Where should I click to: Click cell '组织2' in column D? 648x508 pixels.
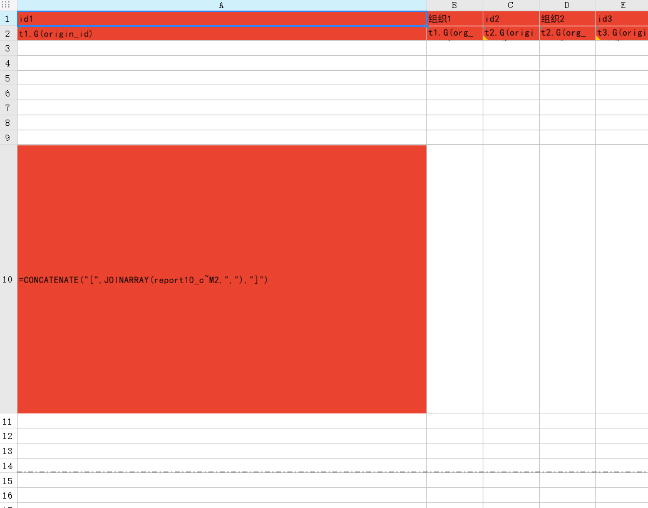click(567, 19)
